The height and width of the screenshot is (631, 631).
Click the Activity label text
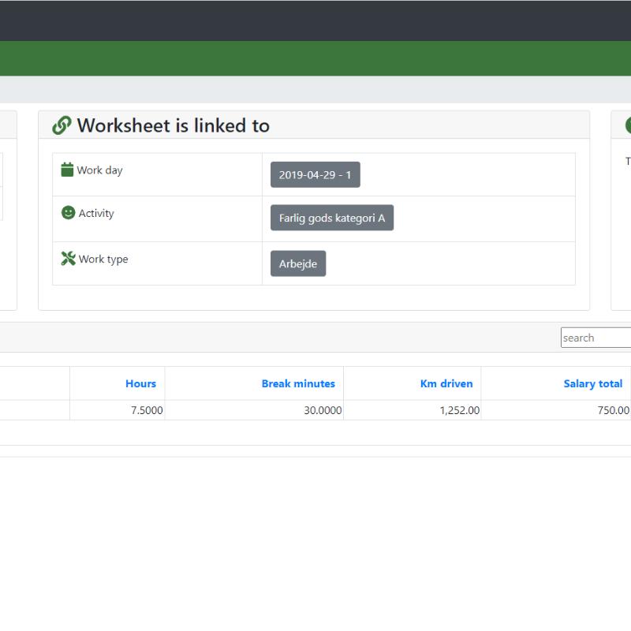(x=96, y=213)
